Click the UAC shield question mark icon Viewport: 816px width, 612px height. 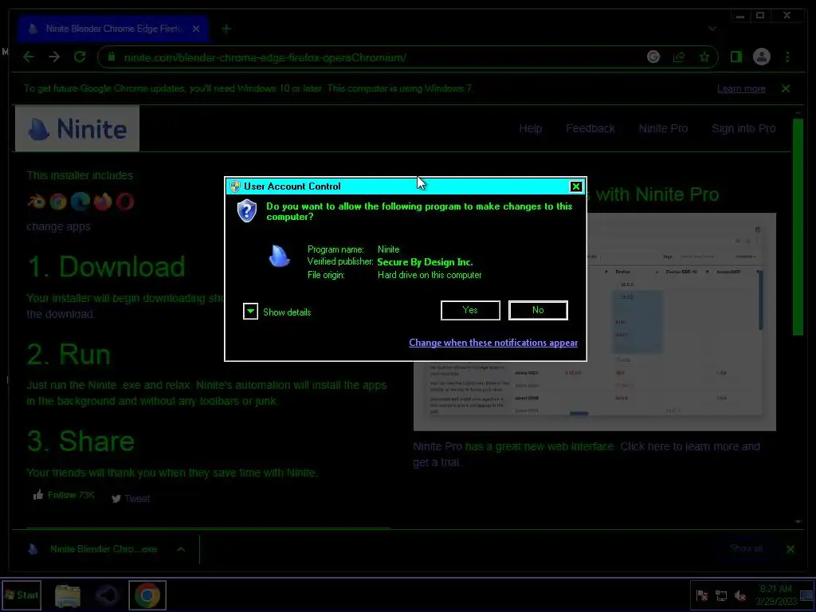[247, 211]
